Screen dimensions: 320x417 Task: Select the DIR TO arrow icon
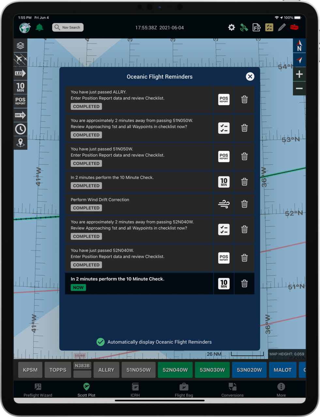click(x=20, y=115)
